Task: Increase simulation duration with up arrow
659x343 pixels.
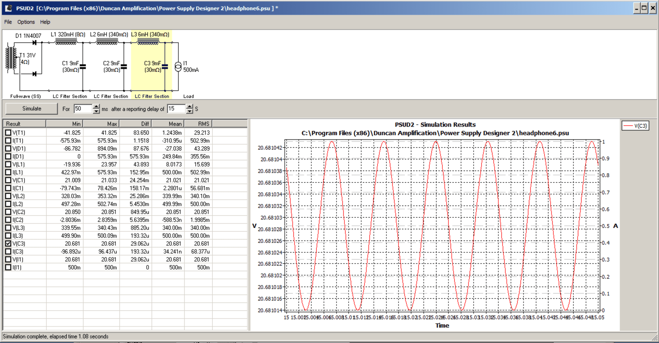Action: pos(96,106)
